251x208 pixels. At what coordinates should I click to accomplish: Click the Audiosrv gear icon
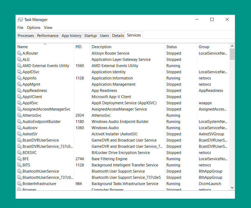point(19,128)
